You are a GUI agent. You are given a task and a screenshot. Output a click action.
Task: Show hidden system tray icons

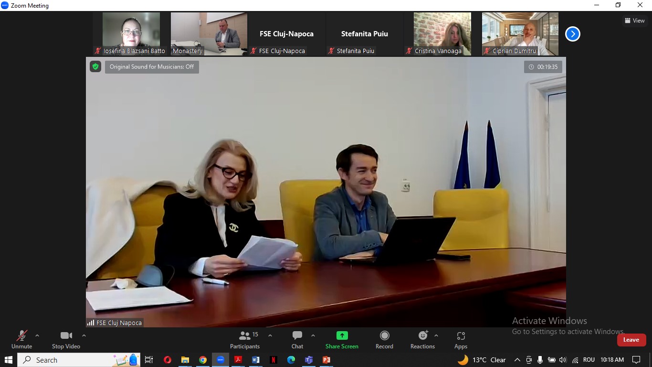[517, 360]
